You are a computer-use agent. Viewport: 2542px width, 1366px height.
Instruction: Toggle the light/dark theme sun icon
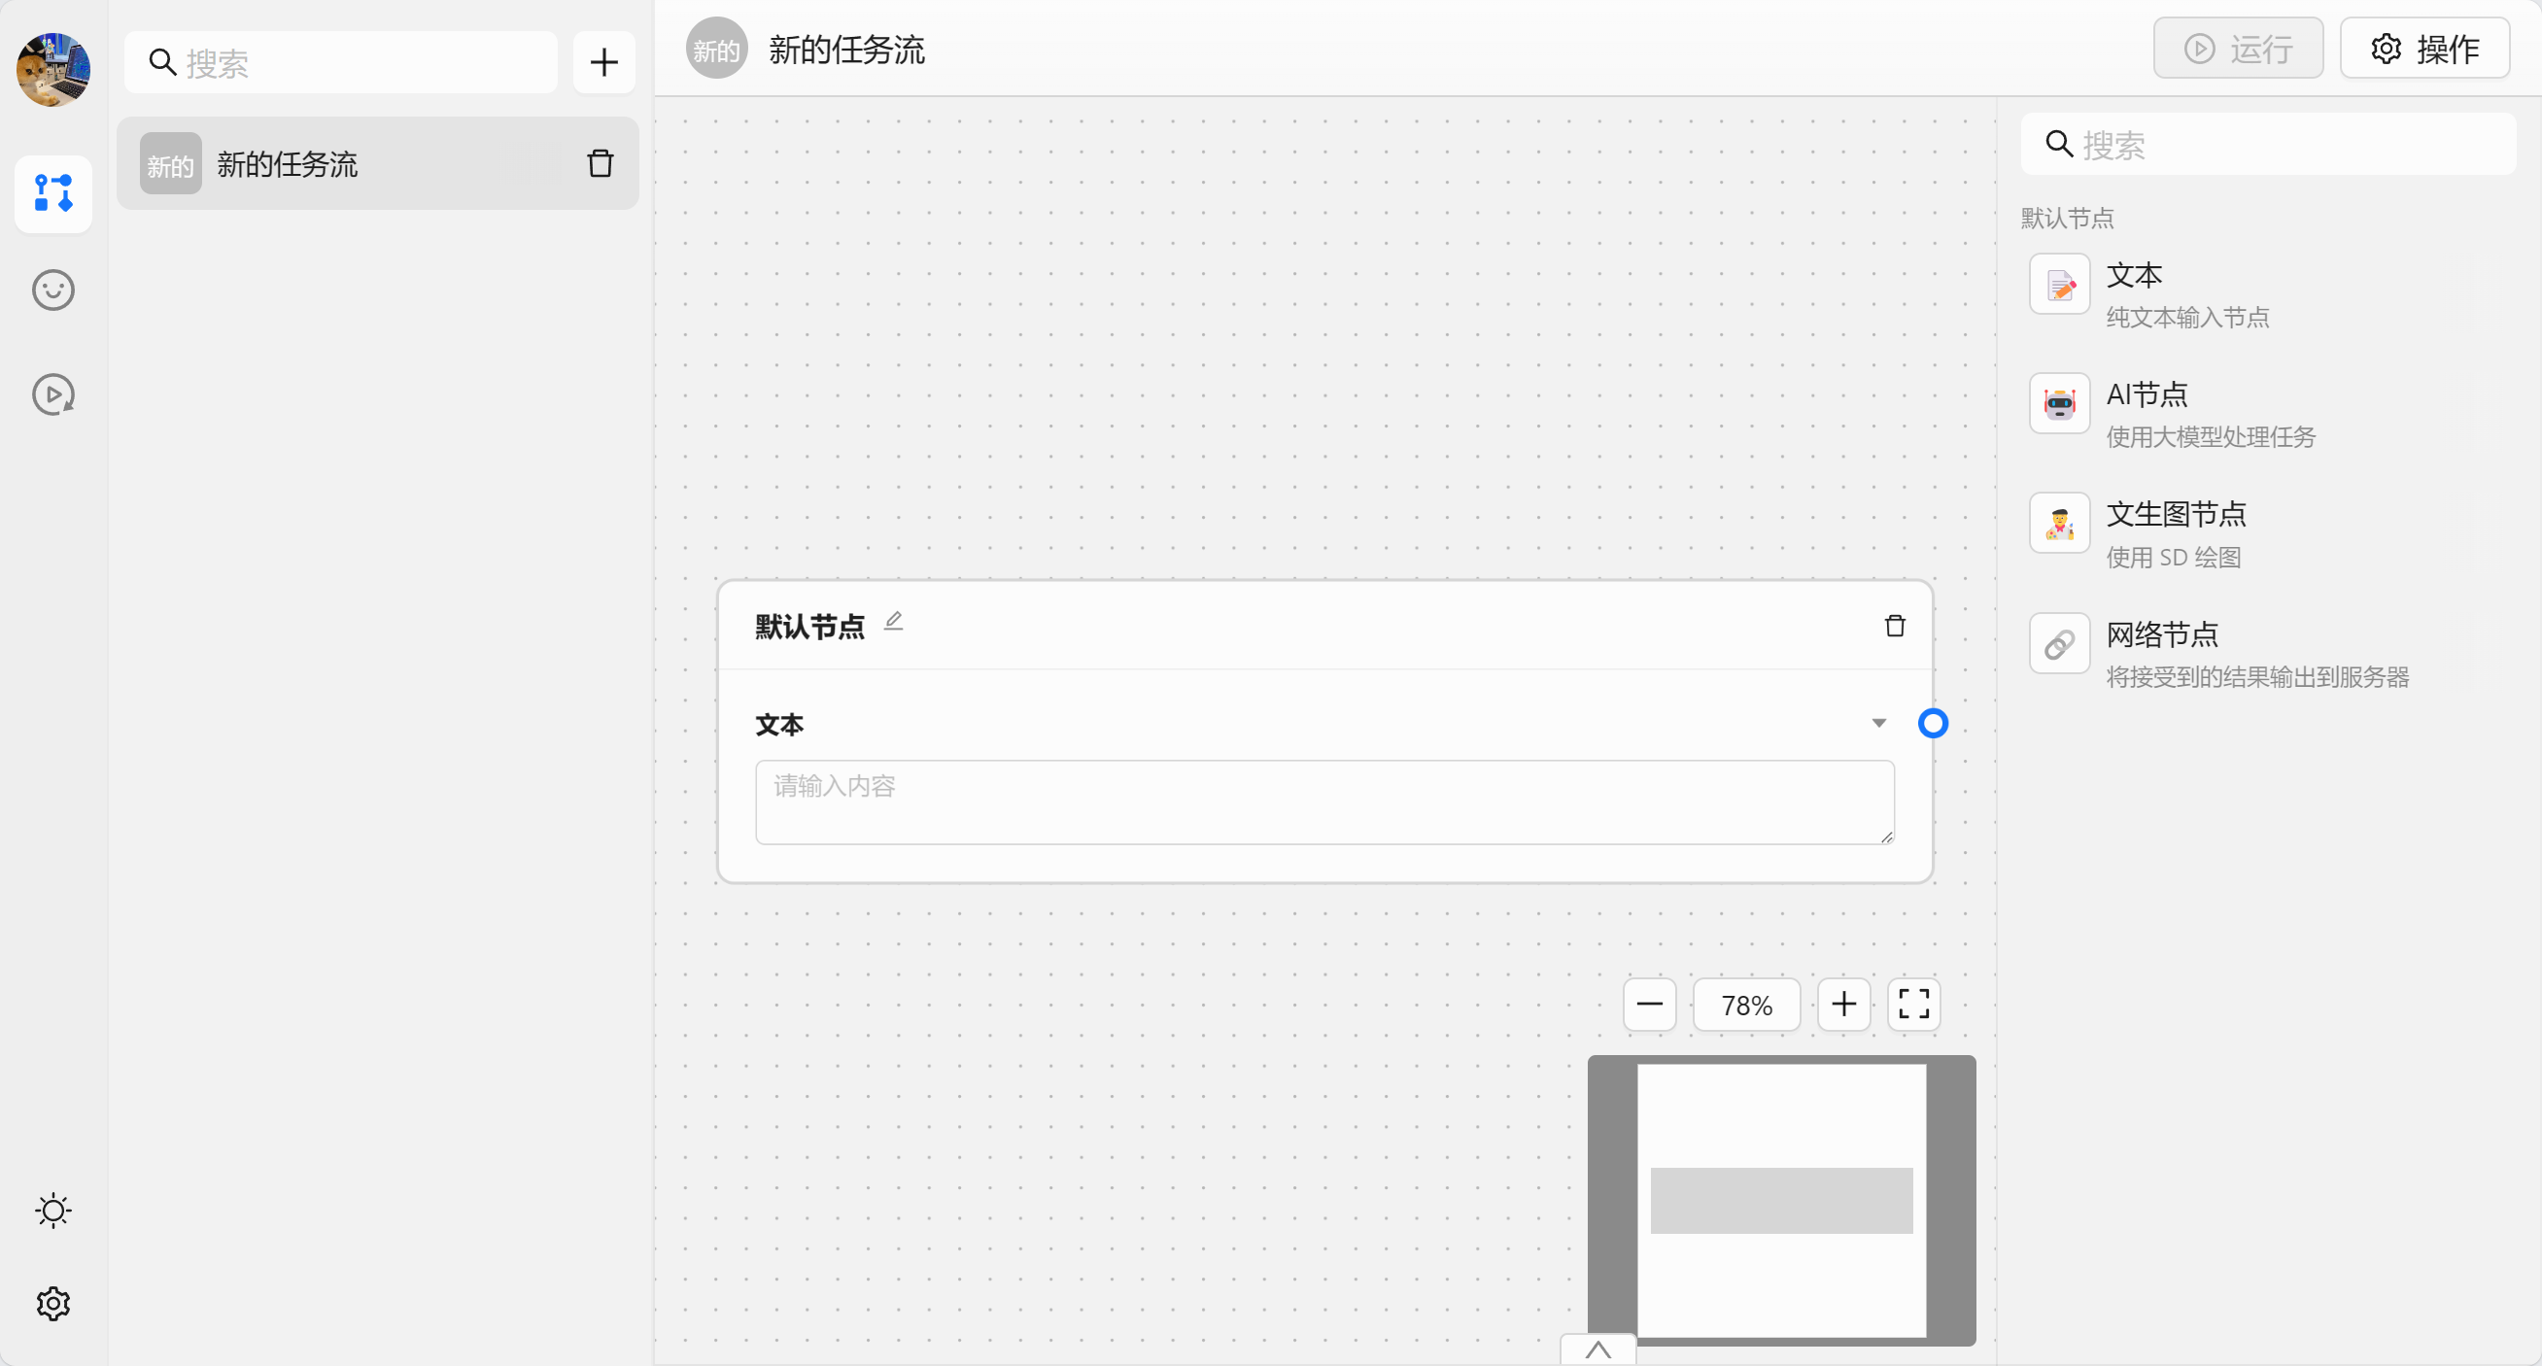pyautogui.click(x=53, y=1211)
